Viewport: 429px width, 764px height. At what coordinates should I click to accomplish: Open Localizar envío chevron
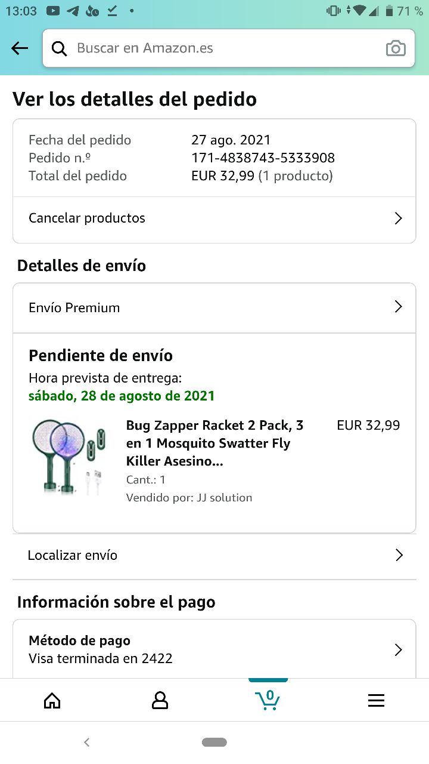(399, 555)
